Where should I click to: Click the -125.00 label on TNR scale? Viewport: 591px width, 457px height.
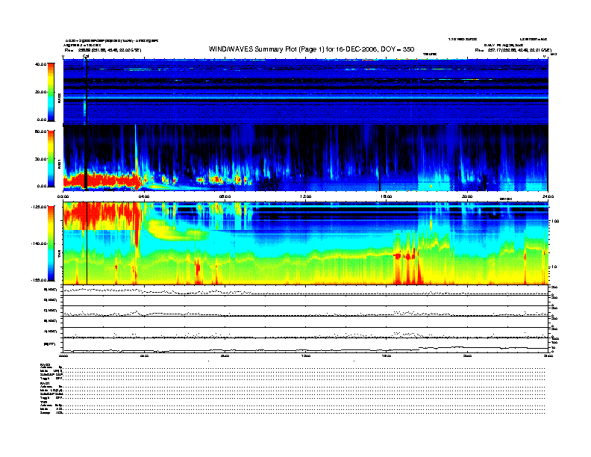coord(39,207)
